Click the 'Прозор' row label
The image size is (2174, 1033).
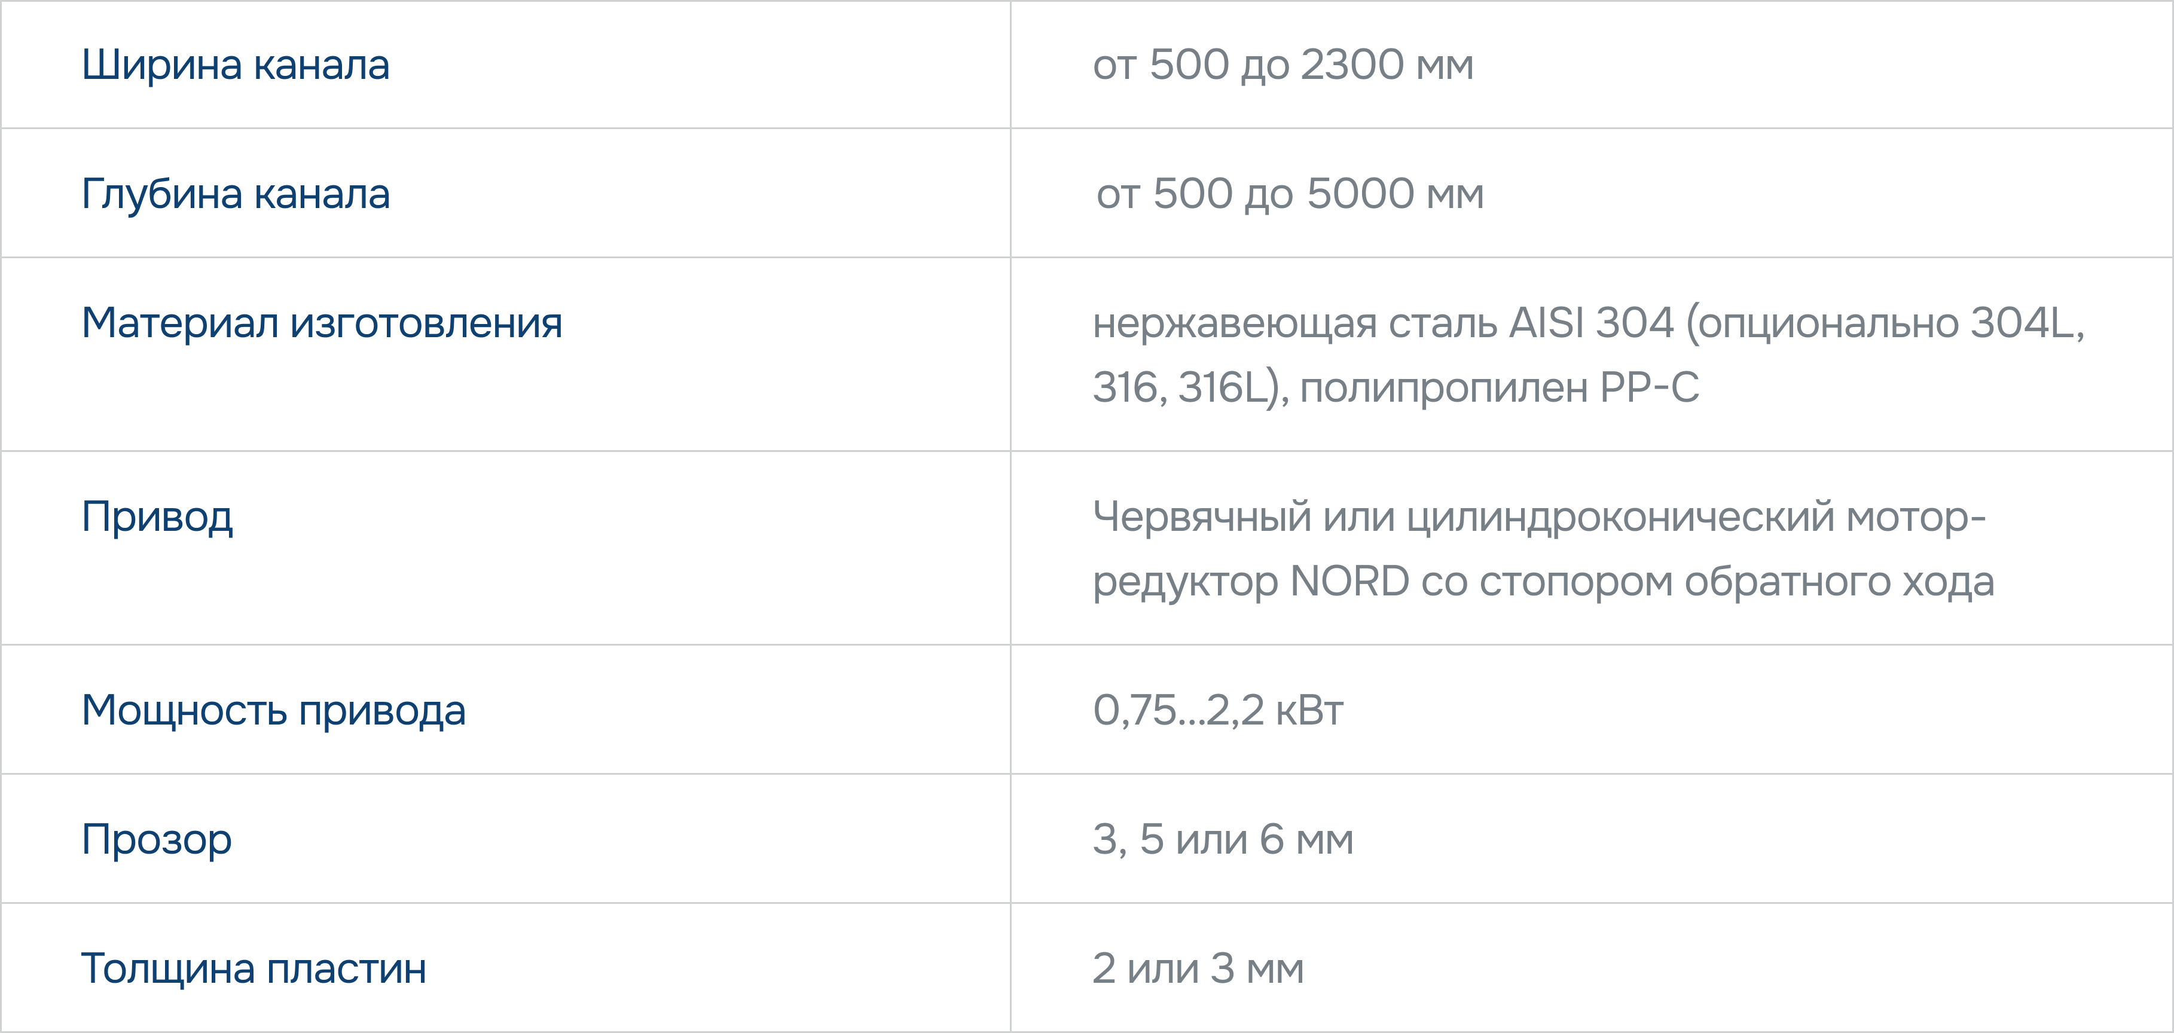(156, 840)
